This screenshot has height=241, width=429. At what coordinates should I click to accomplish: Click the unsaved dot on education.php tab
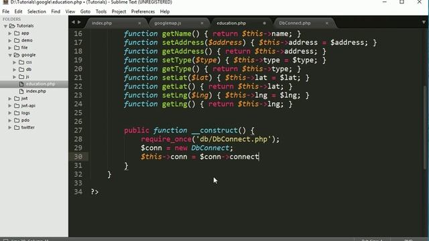[264, 23]
